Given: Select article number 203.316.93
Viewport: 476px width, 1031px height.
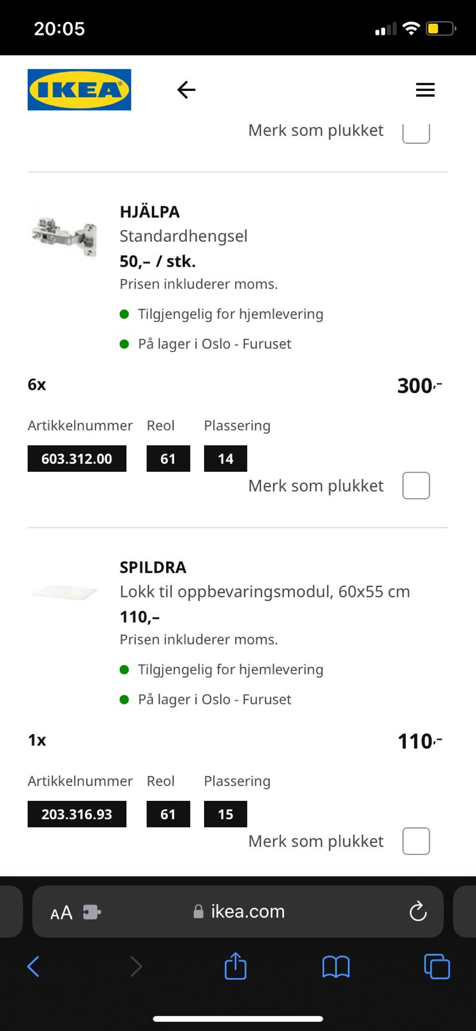Looking at the screenshot, I should (x=77, y=814).
